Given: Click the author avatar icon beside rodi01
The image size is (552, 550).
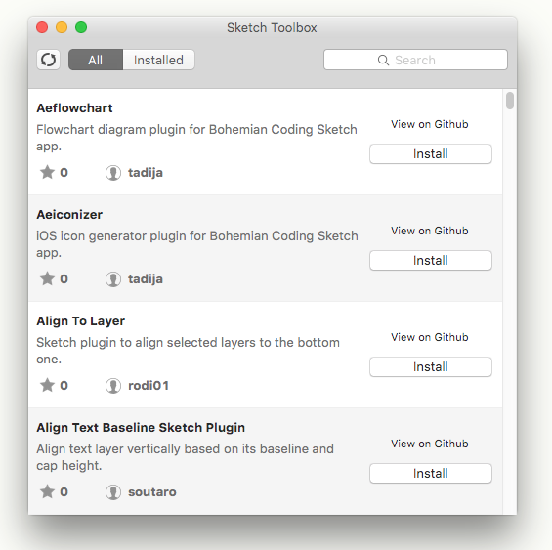Looking at the screenshot, I should pos(113,386).
